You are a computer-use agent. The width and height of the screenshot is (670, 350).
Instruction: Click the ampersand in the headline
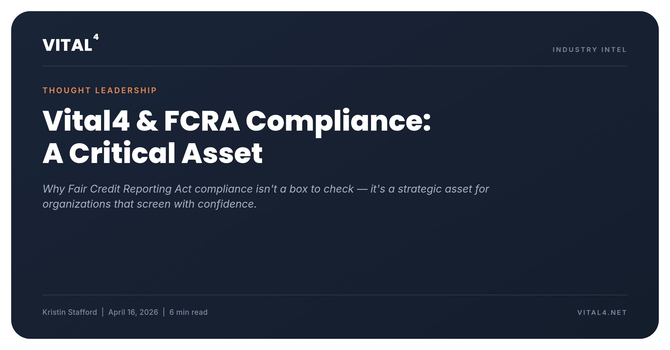(x=147, y=121)
